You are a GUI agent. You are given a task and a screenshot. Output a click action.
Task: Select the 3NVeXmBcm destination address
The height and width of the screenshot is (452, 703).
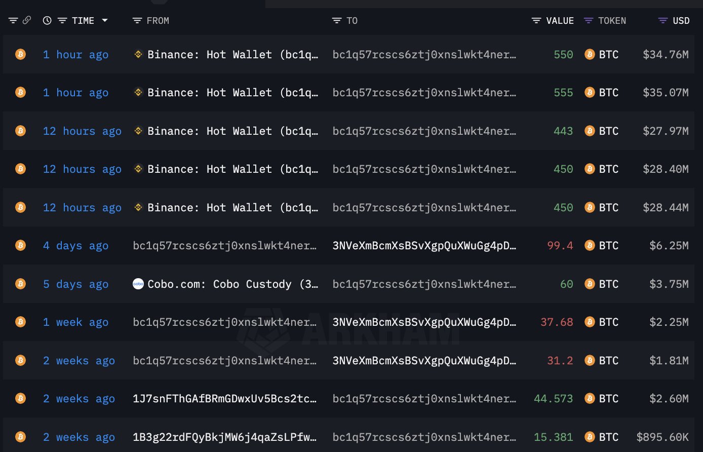pyautogui.click(x=424, y=245)
